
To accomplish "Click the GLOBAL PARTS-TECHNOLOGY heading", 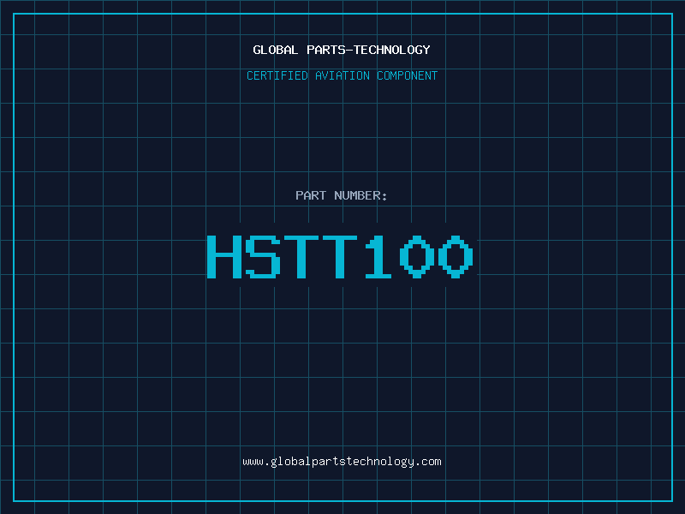I will click(x=342, y=50).
